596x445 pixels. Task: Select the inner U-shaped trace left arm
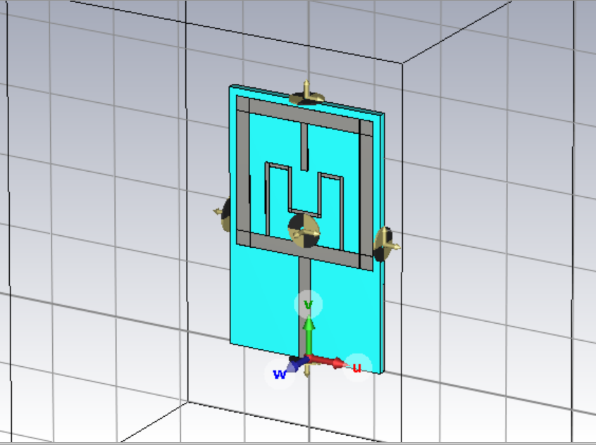[x=268, y=197]
